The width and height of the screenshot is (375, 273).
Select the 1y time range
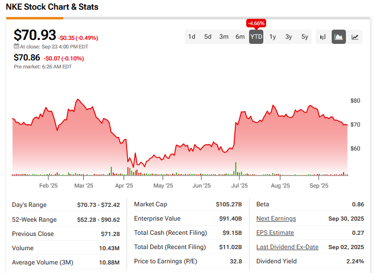click(272, 36)
